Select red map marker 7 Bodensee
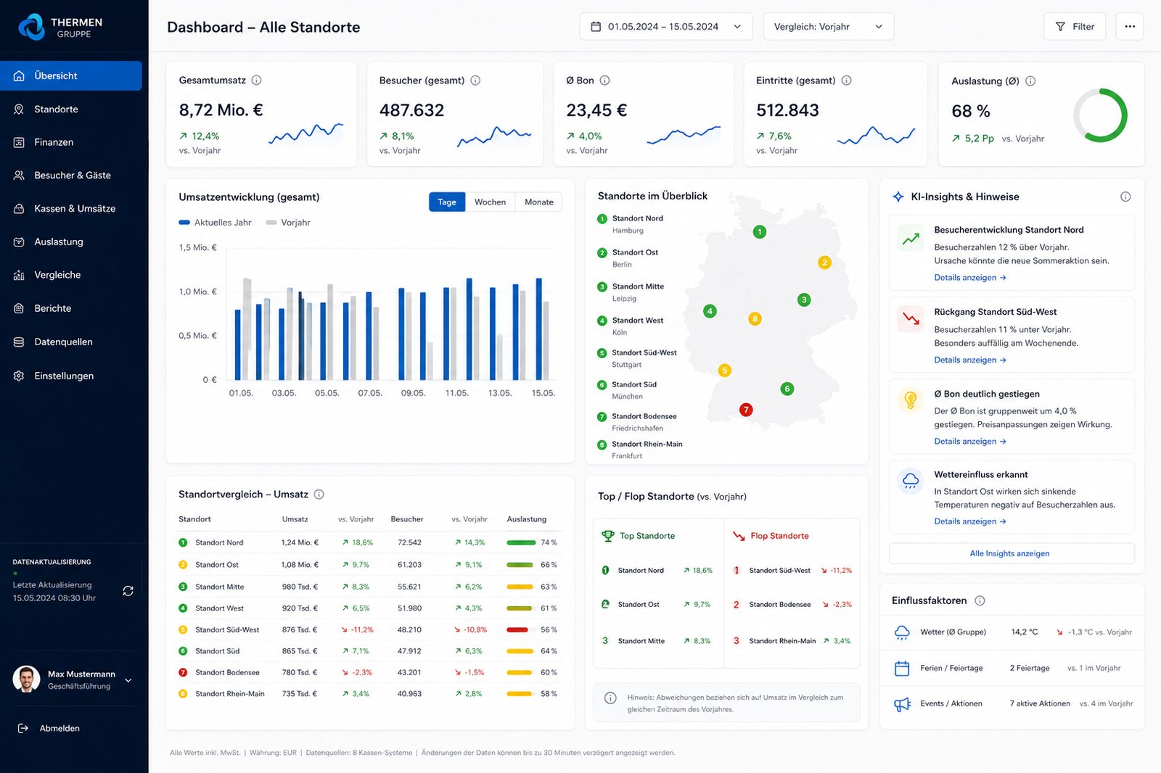This screenshot has width=1161, height=773. point(745,410)
